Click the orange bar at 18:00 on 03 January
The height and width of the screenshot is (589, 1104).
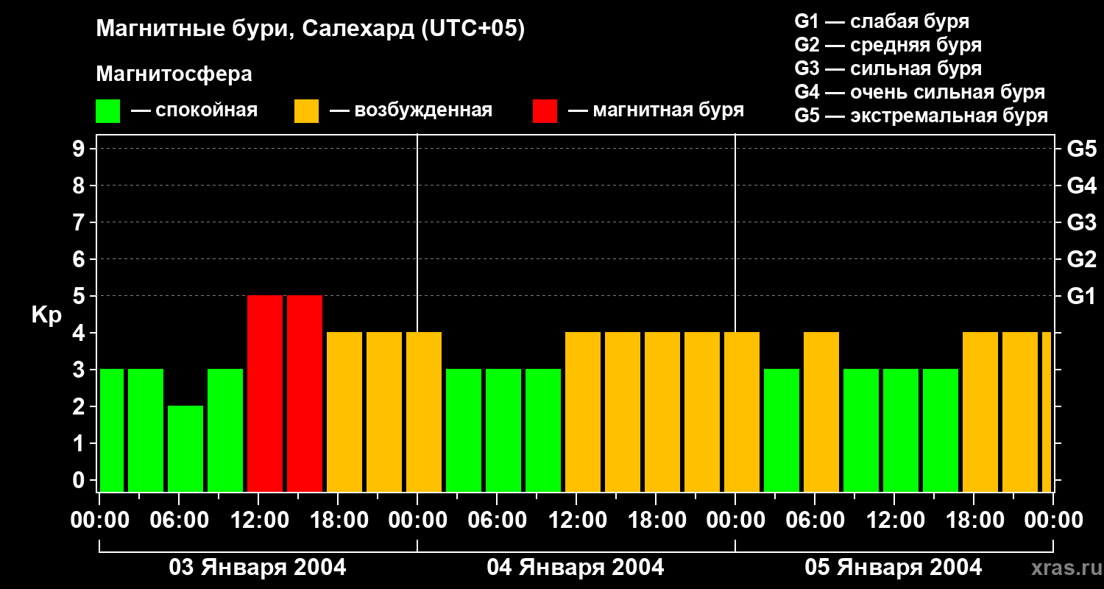coord(344,412)
